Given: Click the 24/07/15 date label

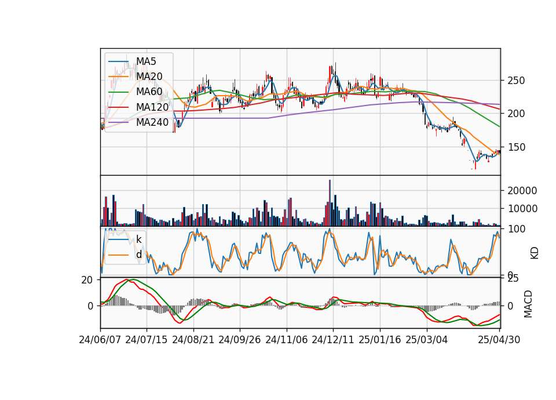Looking at the screenshot, I should (x=147, y=340).
